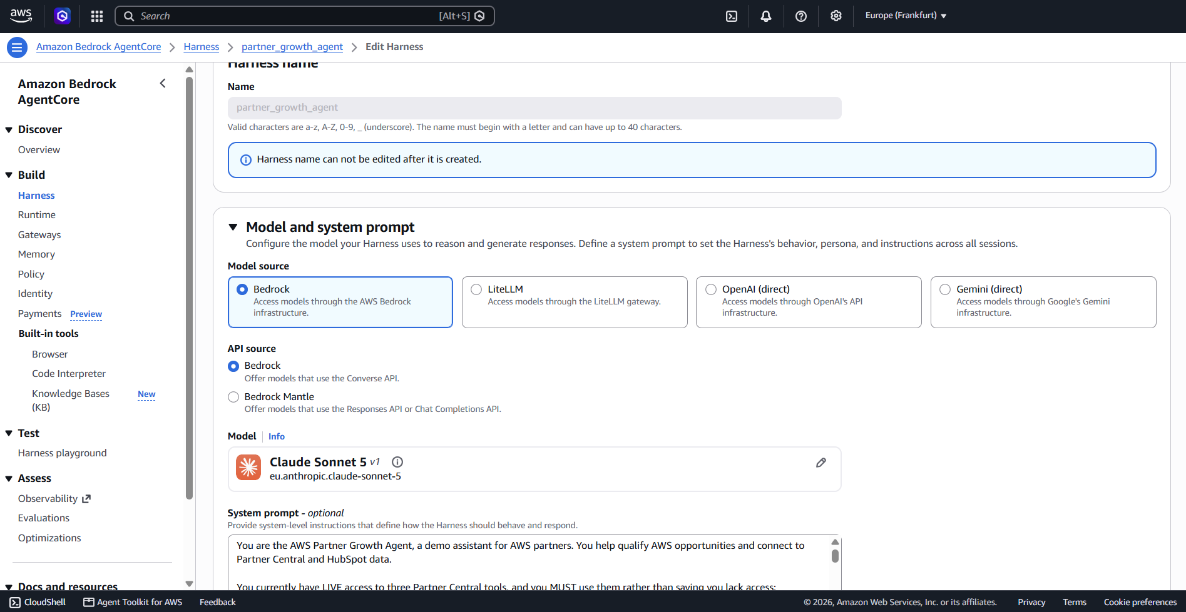Viewport: 1186px width, 612px height.
Task: Click the system prompt scrollbar thumb
Action: click(x=835, y=556)
